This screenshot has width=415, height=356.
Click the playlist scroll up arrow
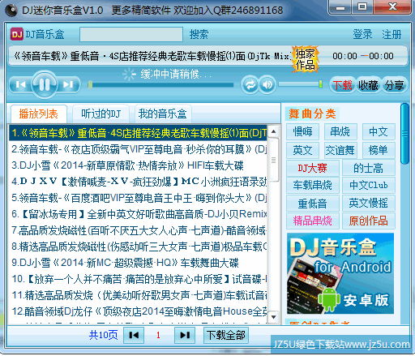coord(273,131)
